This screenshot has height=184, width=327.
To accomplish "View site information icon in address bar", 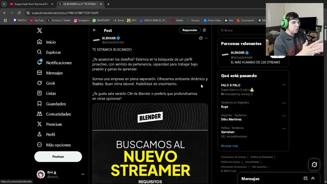I will 28,13.
